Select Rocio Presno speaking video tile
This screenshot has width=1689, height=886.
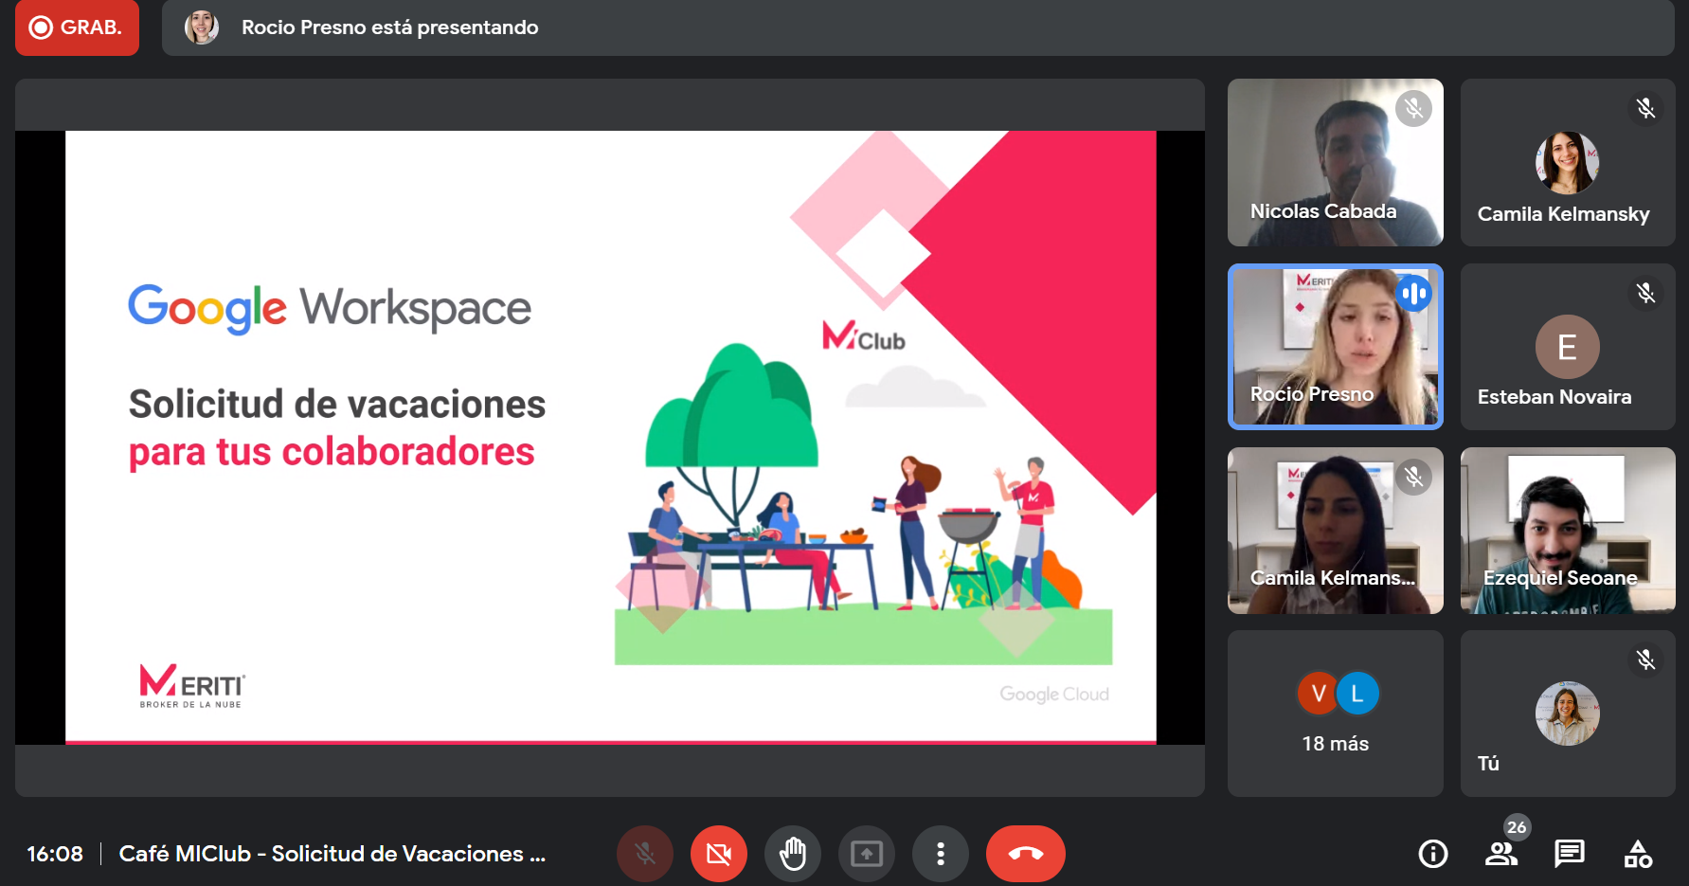point(1335,346)
